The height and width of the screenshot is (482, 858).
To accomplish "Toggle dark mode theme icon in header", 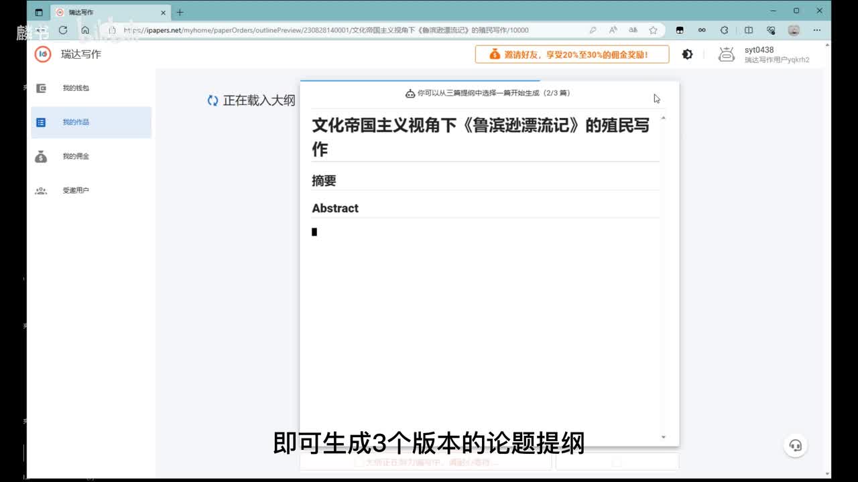I will point(687,54).
